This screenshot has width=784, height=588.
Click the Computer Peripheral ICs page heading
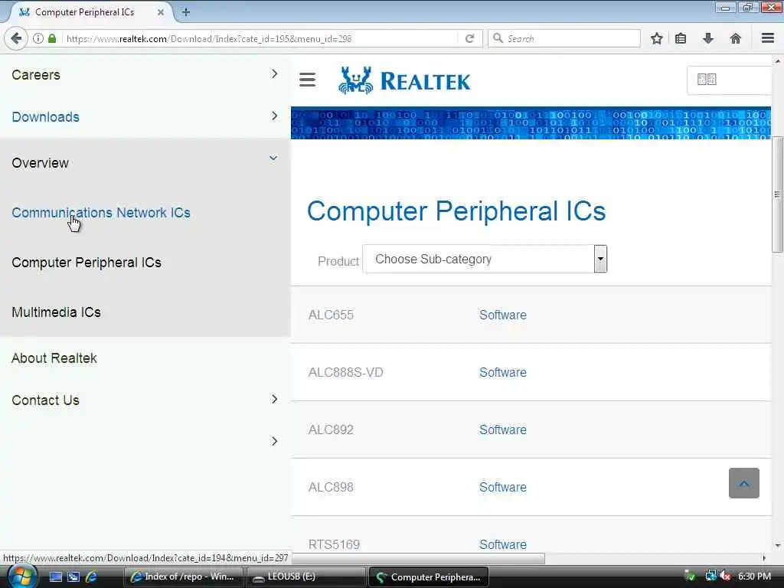pos(456,211)
